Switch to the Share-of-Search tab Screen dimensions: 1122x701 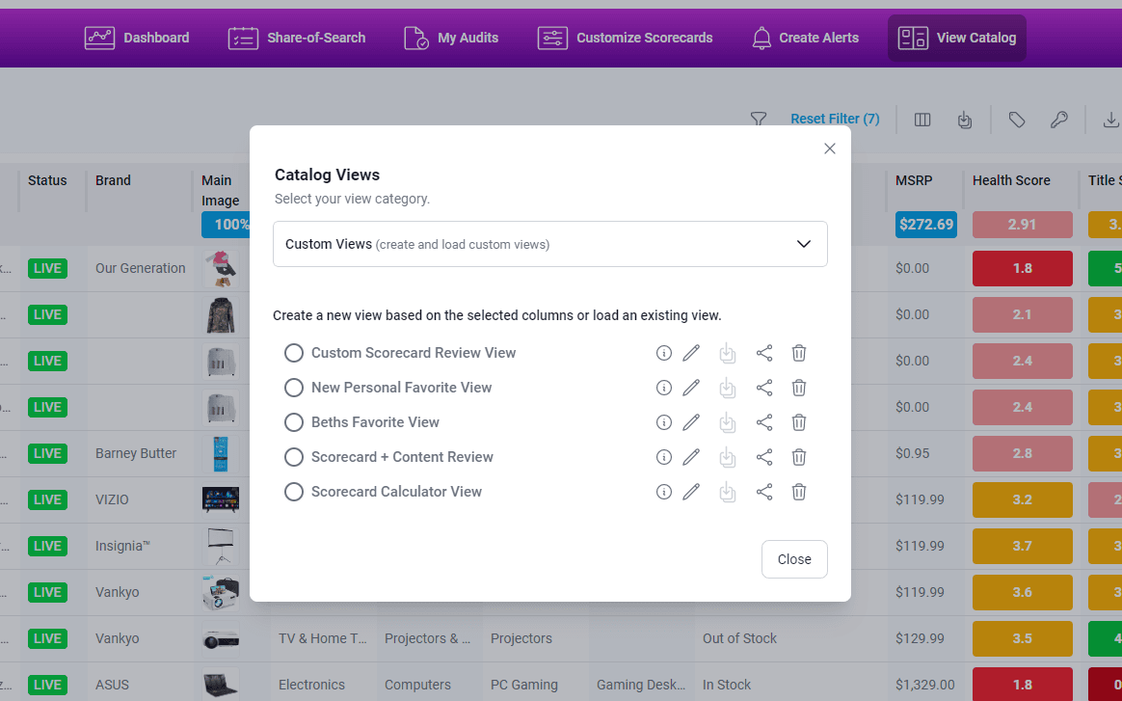pyautogui.click(x=297, y=38)
